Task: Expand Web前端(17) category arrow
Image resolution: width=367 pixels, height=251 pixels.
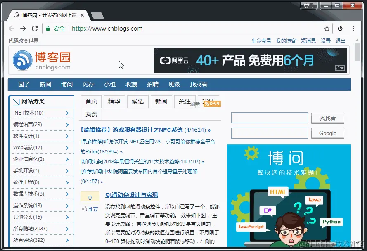Action: pyautogui.click(x=67, y=148)
